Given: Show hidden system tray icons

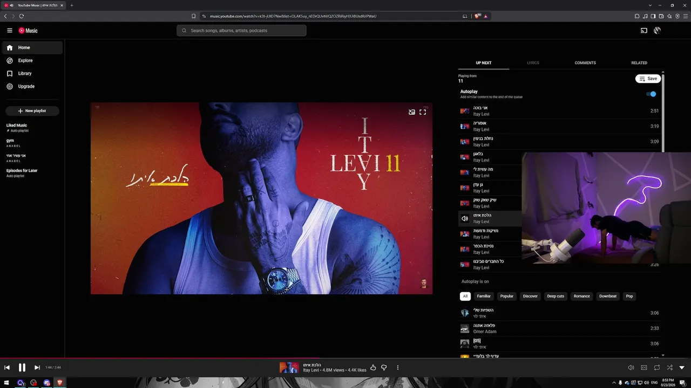Looking at the screenshot, I should click(614, 383).
